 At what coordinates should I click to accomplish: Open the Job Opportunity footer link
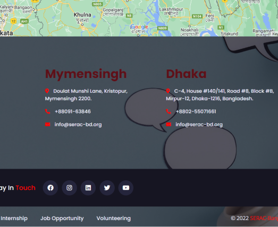click(x=62, y=219)
